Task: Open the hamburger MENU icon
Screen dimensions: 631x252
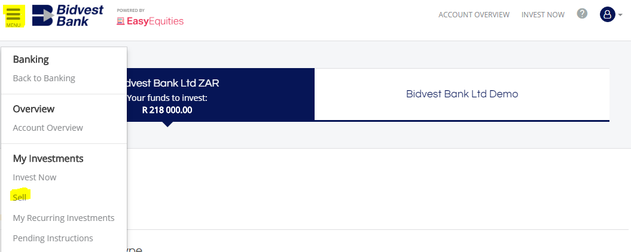Action: click(13, 16)
